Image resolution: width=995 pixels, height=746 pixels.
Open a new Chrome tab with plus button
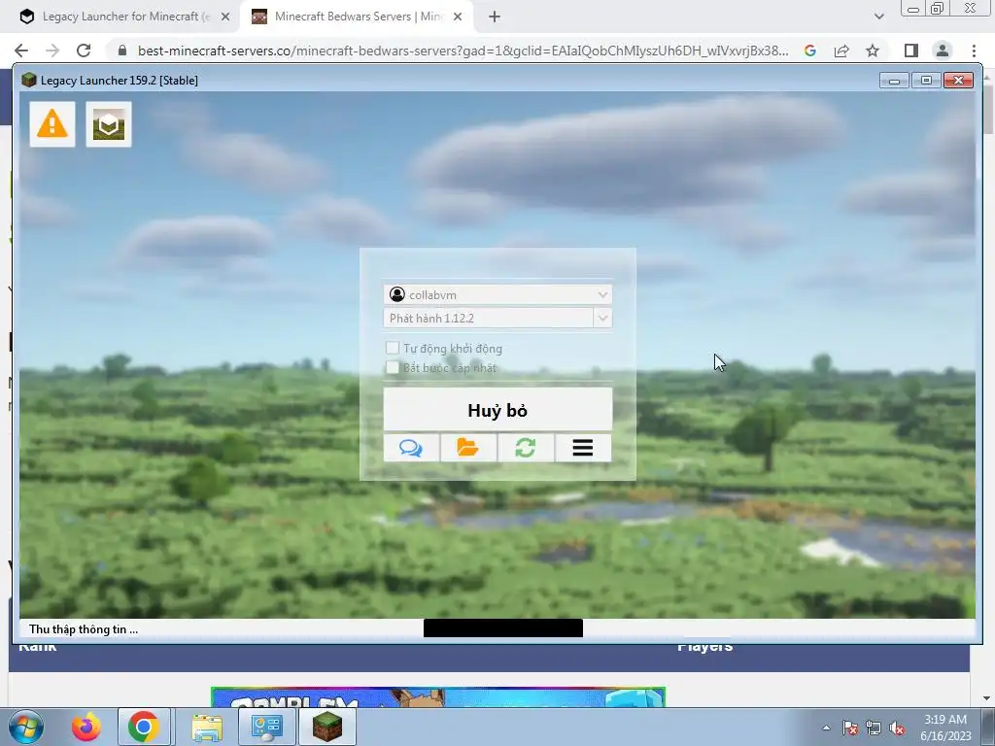click(495, 17)
